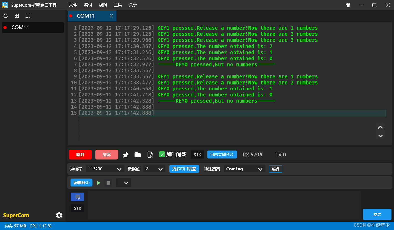The height and width of the screenshot is (230, 394).
Task: Click the TX 0 counter
Action: (x=281, y=155)
